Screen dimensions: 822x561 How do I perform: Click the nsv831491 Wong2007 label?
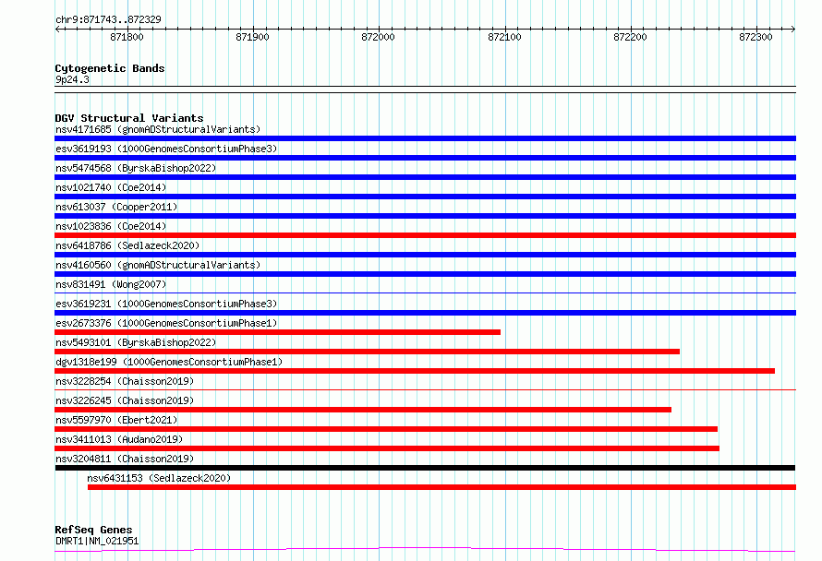[x=111, y=284]
